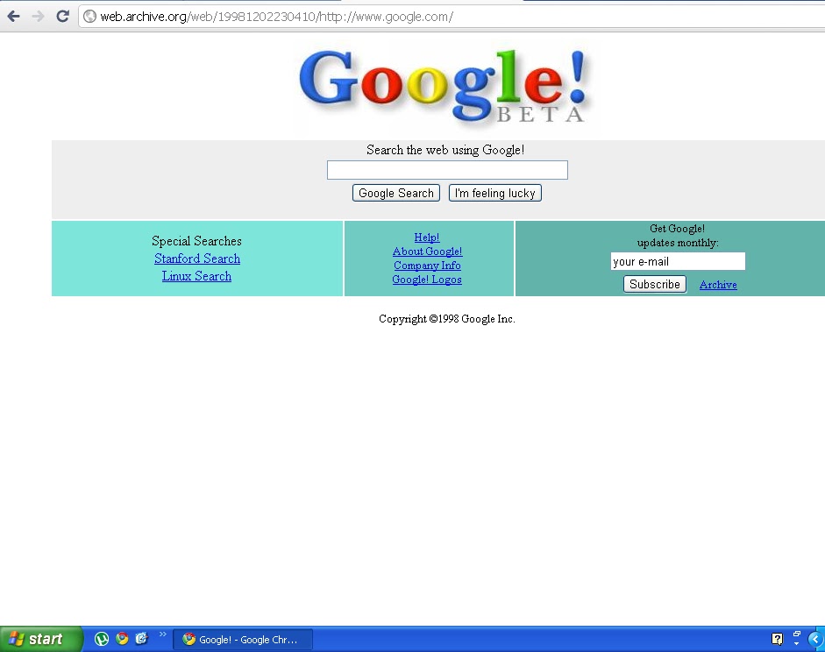Viewport: 825px width, 652px height.
Task: Focus the Google search text box
Action: point(447,170)
